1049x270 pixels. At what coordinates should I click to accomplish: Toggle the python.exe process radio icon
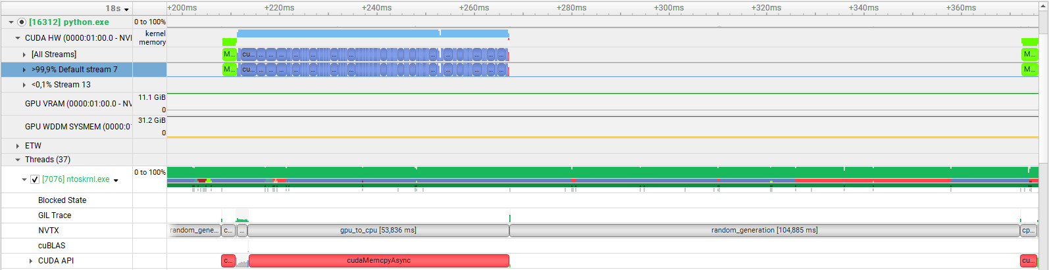pyautogui.click(x=22, y=22)
